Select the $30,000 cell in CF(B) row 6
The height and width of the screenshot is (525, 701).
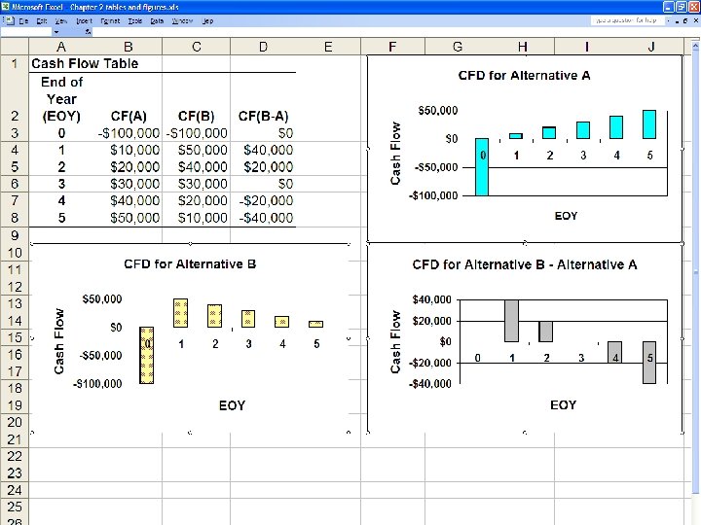tap(197, 184)
